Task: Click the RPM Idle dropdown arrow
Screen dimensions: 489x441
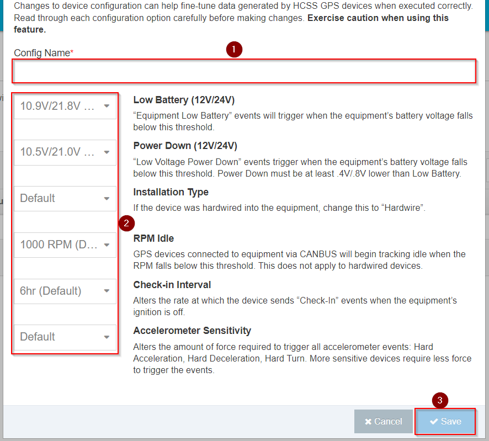Action: point(108,244)
